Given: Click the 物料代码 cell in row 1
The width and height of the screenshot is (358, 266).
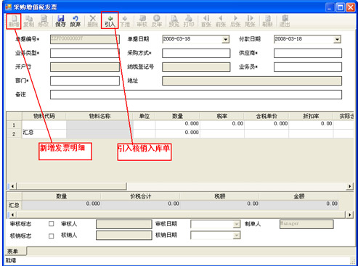Looking at the screenshot, I should [44, 125].
